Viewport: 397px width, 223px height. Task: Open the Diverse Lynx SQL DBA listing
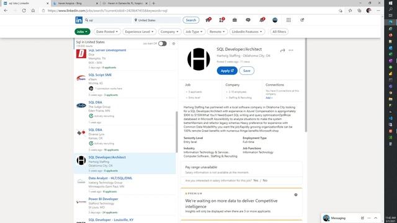tap(95, 129)
